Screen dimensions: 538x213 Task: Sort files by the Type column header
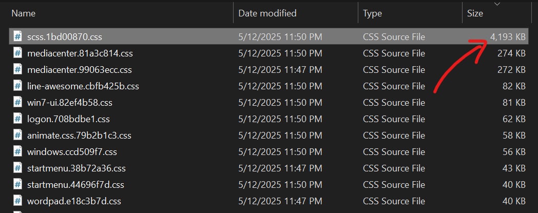pos(372,13)
